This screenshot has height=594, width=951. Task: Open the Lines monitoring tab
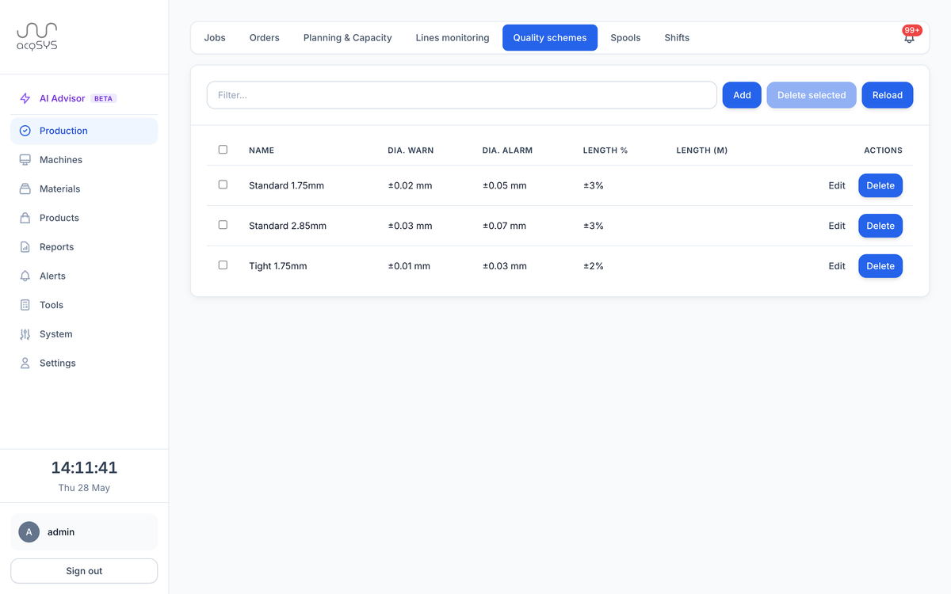coord(453,37)
